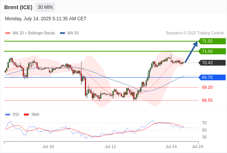Screen dimensions: 227x153
Task: Click the 30 MIN timeframe badge
Action: click(x=45, y=7)
